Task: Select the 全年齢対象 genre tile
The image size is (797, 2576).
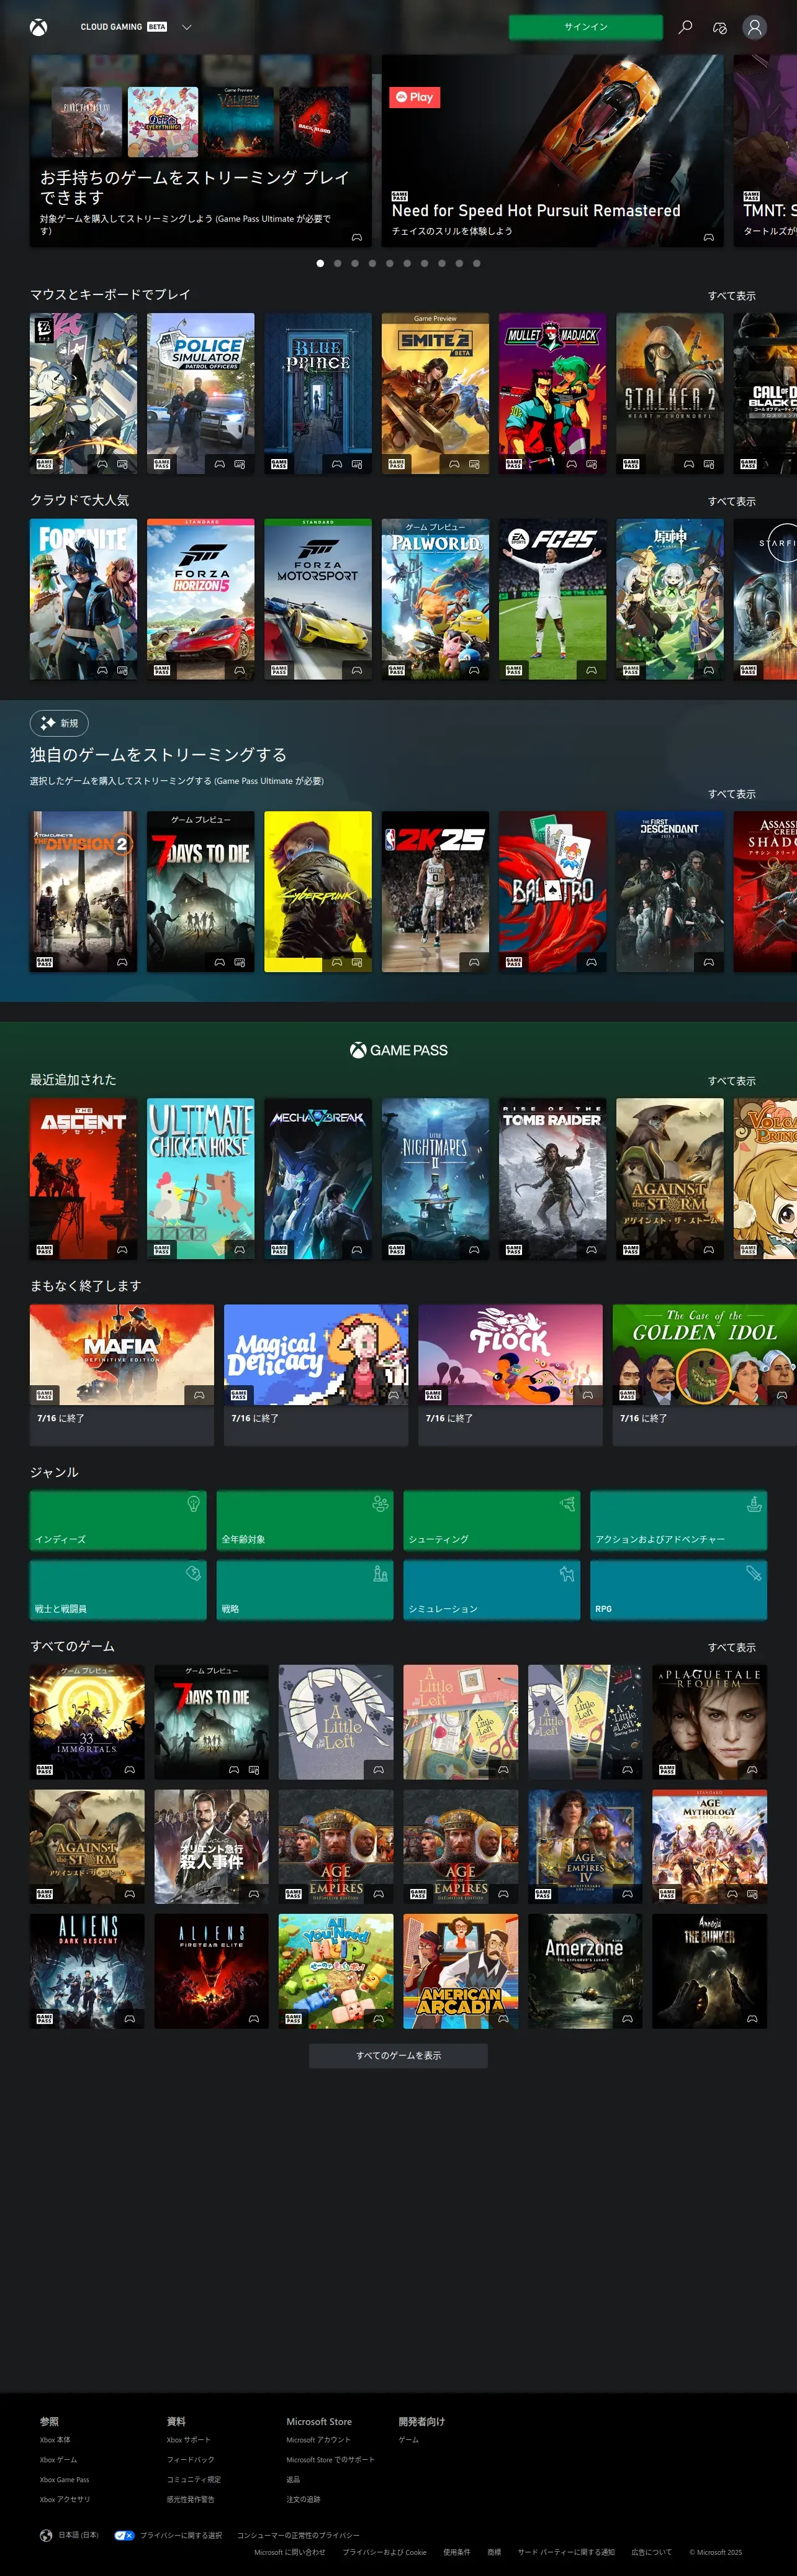Action: [305, 1520]
